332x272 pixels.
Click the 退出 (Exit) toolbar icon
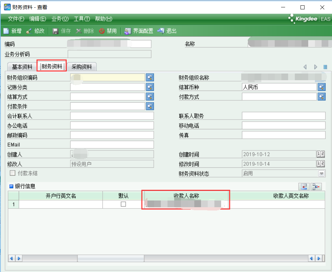161,31
